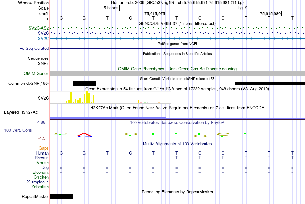Image resolution: width=305 pixels, height=204 pixels.
Task: Click the Rhesus alignment row label
Action: click(x=42, y=158)
